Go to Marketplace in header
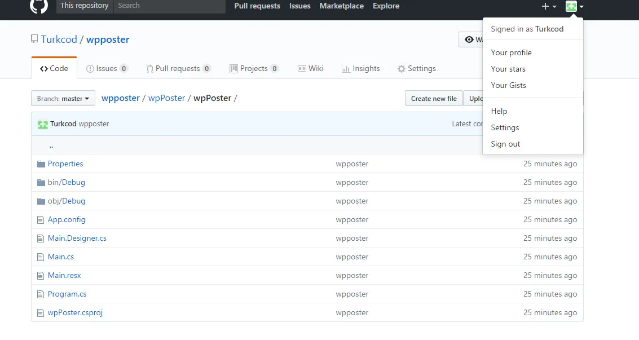The height and width of the screenshot is (340, 639). 342,6
